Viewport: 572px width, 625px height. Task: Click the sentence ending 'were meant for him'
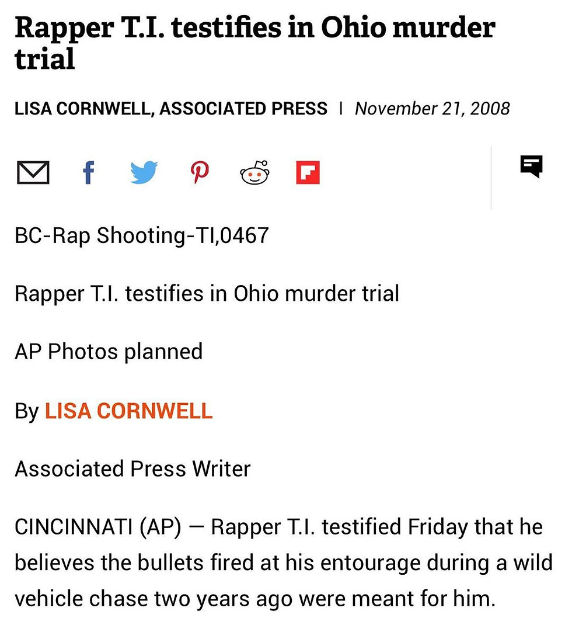[254, 599]
